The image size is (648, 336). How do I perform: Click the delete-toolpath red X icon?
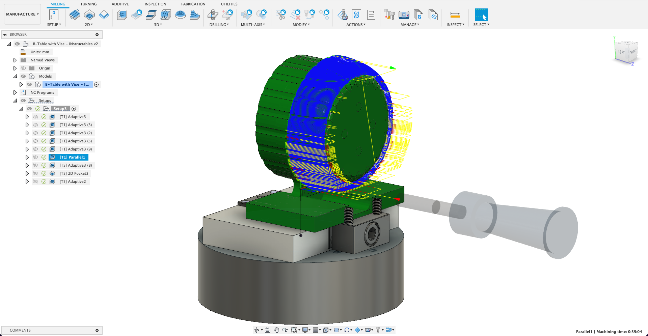click(296, 15)
